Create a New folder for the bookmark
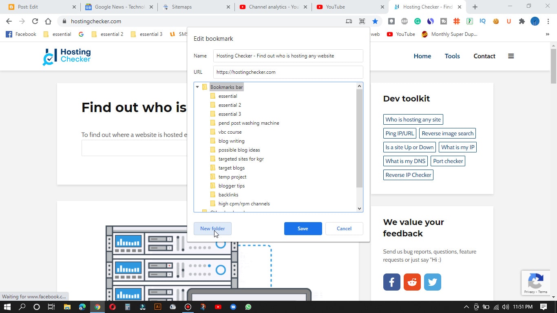The height and width of the screenshot is (313, 557). (212, 229)
